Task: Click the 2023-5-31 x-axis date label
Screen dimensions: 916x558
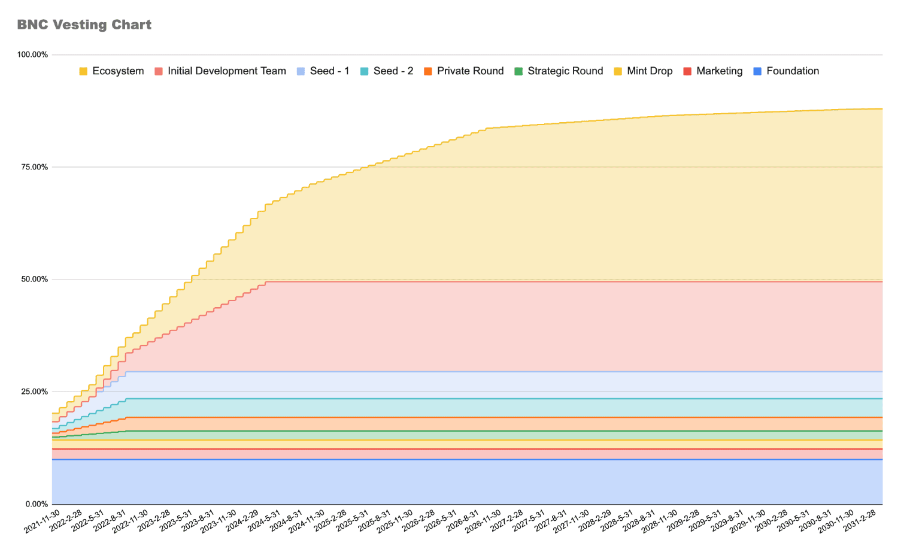Action: (x=175, y=521)
